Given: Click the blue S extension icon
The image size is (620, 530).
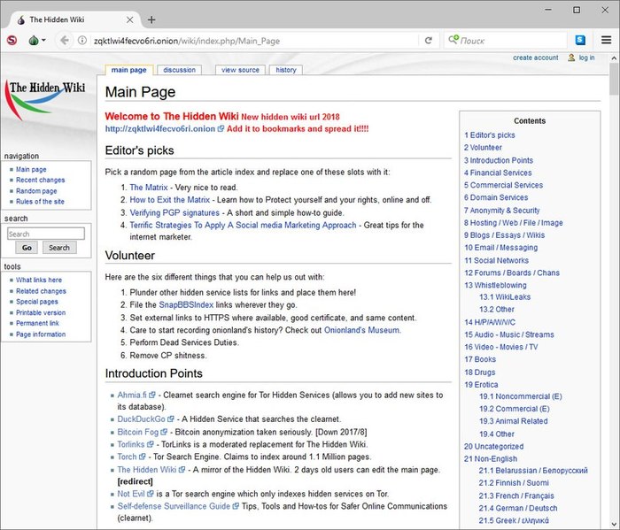Looking at the screenshot, I should [580, 40].
